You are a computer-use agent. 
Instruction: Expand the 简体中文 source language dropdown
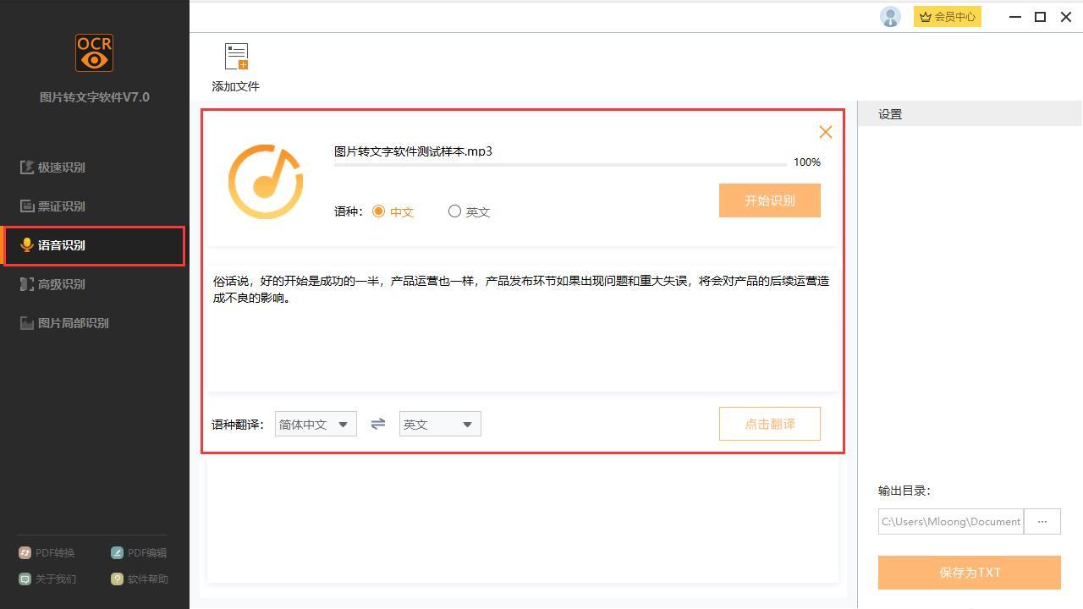pos(316,424)
